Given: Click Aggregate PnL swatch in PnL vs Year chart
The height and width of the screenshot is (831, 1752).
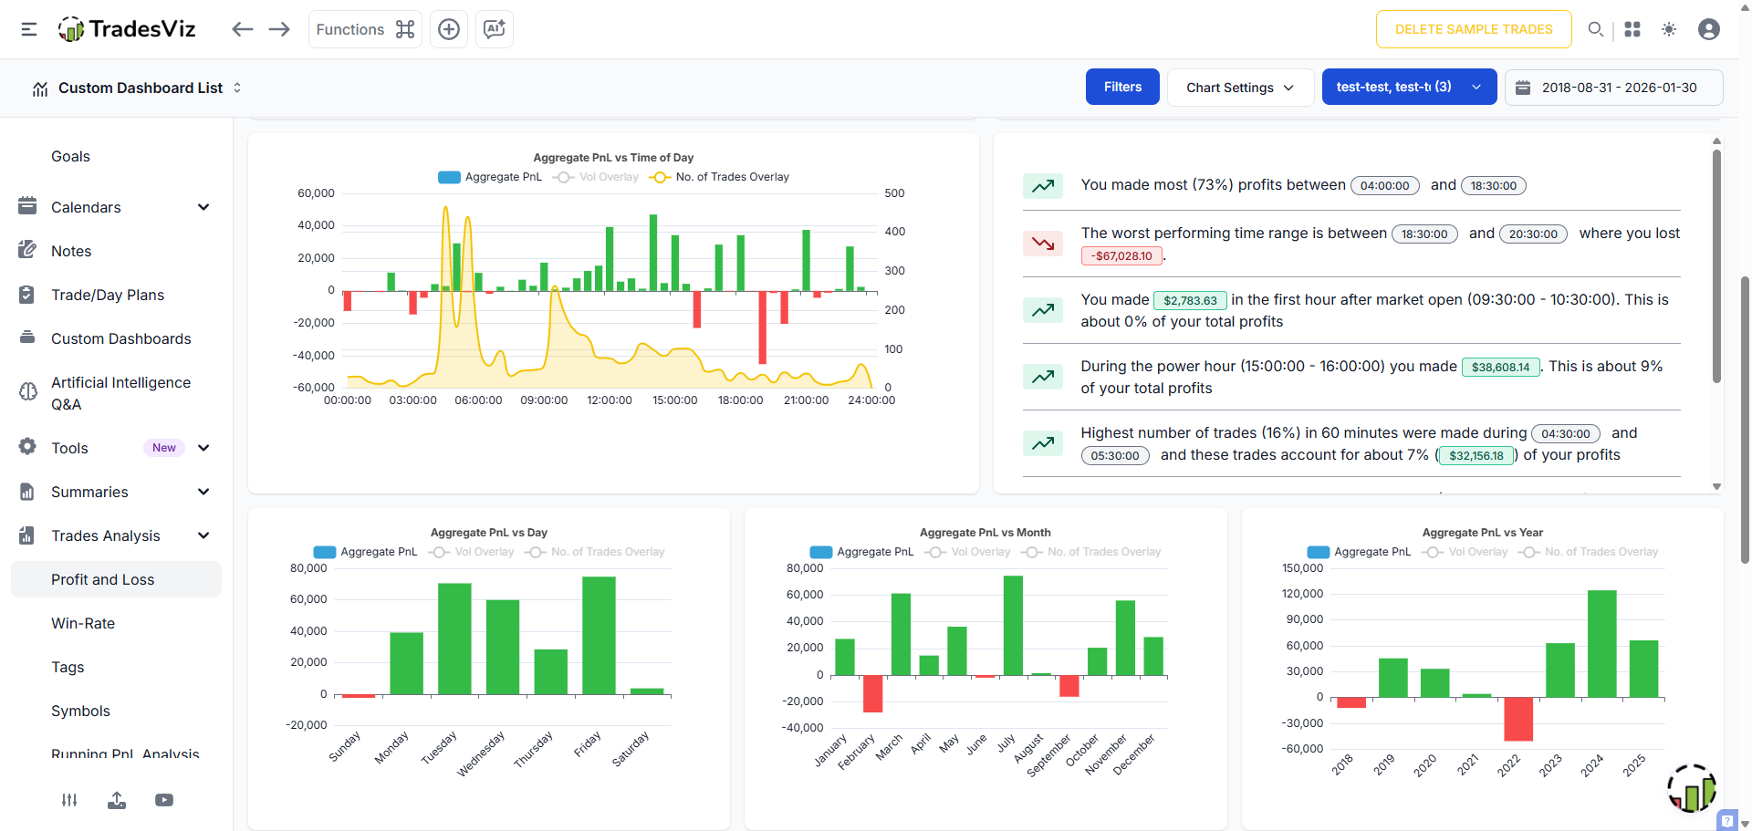Looking at the screenshot, I should 1318,552.
